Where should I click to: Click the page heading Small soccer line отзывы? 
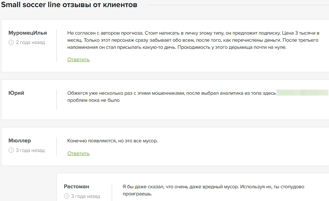pyautogui.click(x=69, y=5)
